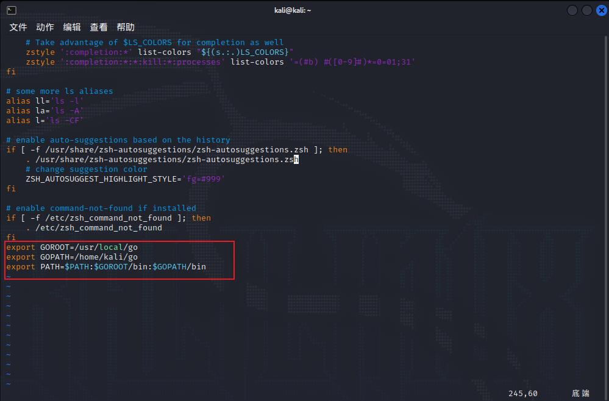The width and height of the screenshot is (609, 401).
Task: Open the 动作 menu
Action: click(45, 27)
